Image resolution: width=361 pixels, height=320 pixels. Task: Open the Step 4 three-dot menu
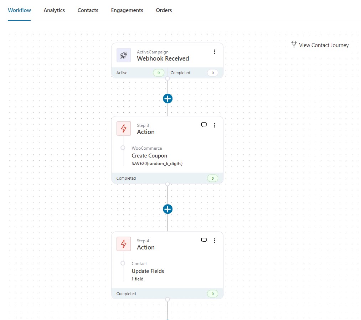215,241
